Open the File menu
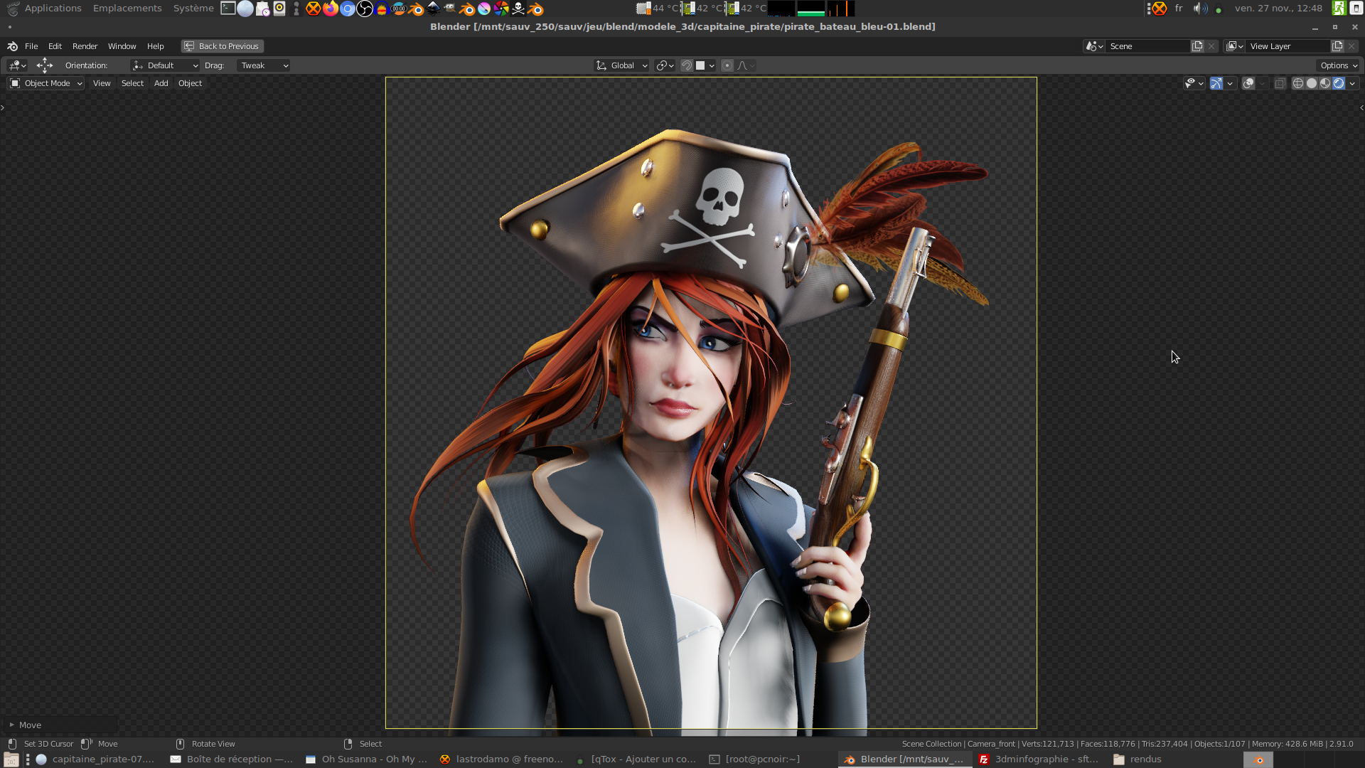The width and height of the screenshot is (1365, 768). pos(31,46)
